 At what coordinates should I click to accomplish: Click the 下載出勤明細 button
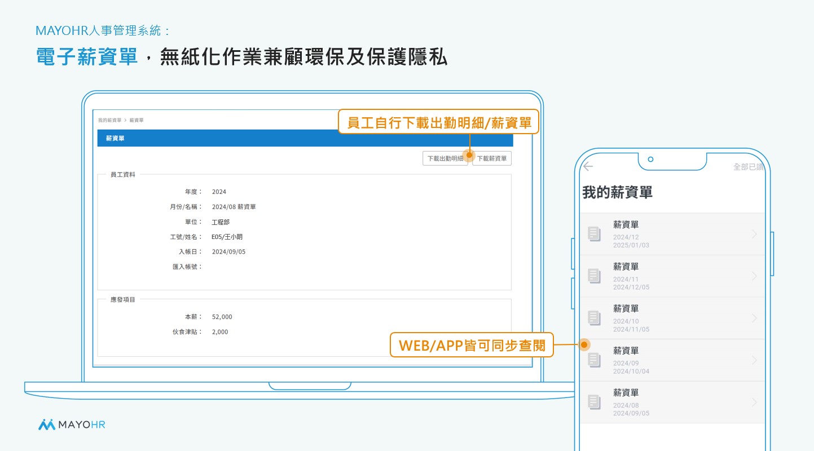click(445, 158)
